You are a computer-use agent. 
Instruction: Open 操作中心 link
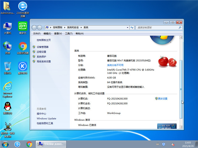[x=41, y=114]
